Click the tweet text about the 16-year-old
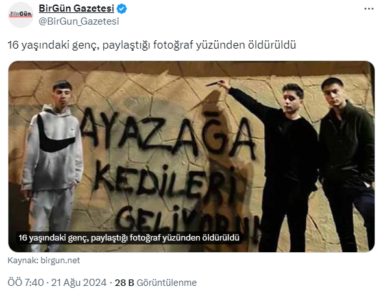This screenshot has width=385, height=295. tap(152, 45)
